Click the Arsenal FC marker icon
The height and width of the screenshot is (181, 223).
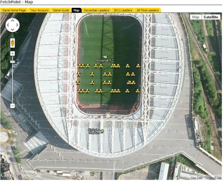point(105,56)
